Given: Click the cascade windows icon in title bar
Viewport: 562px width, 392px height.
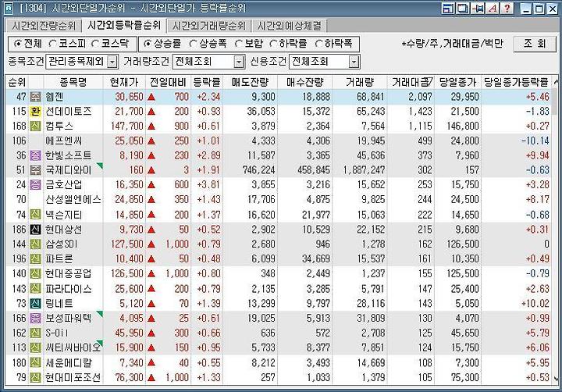Looking at the screenshot, I should [x=463, y=9].
